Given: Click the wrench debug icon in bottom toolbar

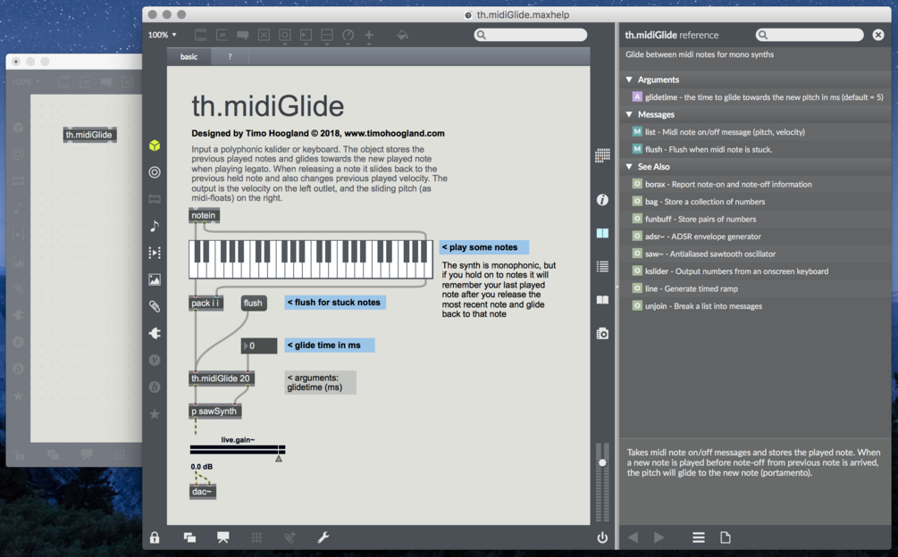Looking at the screenshot, I should pos(323,537).
